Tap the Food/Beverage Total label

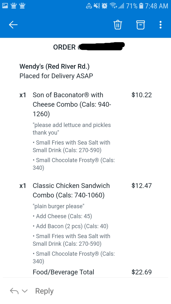tap(63, 272)
